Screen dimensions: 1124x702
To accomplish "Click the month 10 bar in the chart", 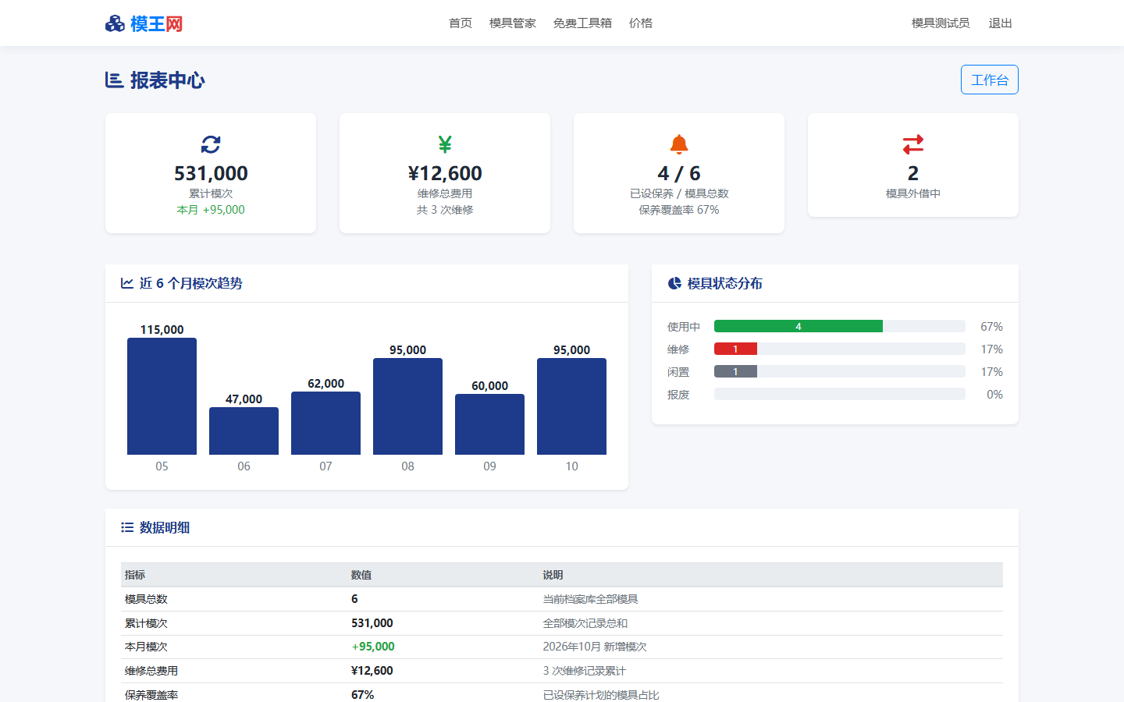I will pos(571,406).
